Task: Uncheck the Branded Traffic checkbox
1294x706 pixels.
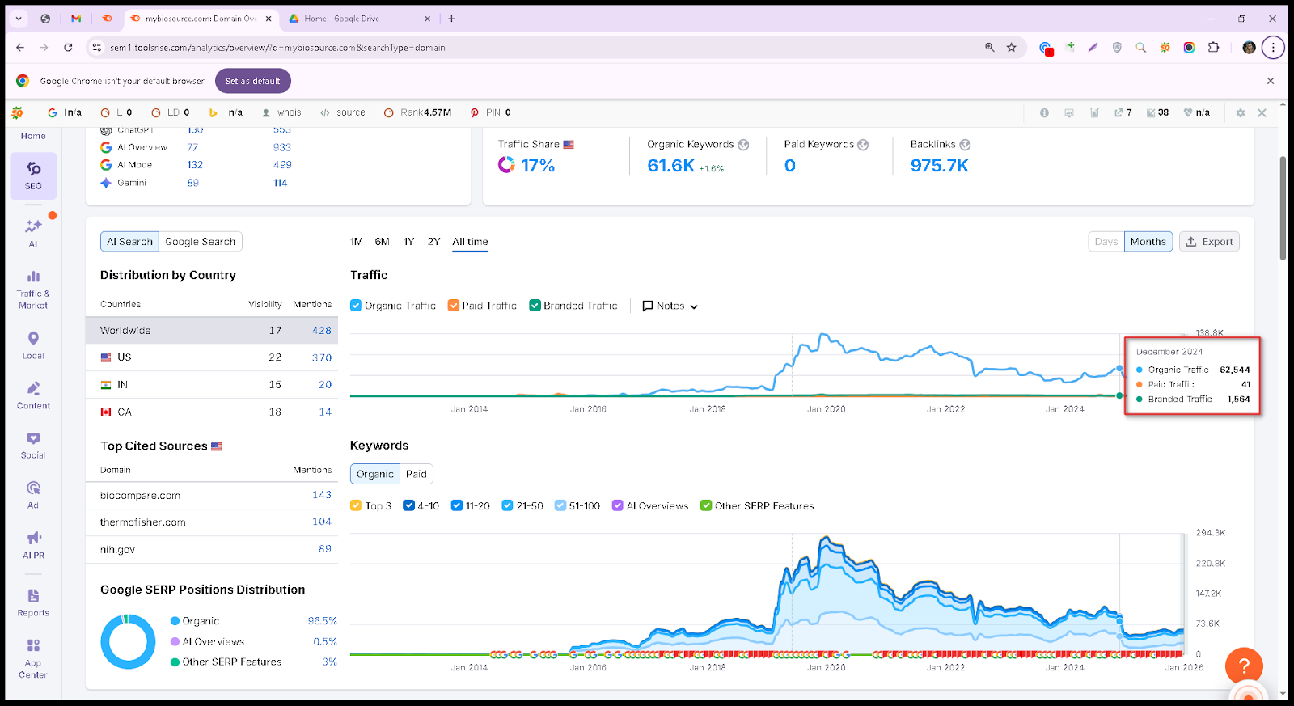Action: [x=535, y=306]
